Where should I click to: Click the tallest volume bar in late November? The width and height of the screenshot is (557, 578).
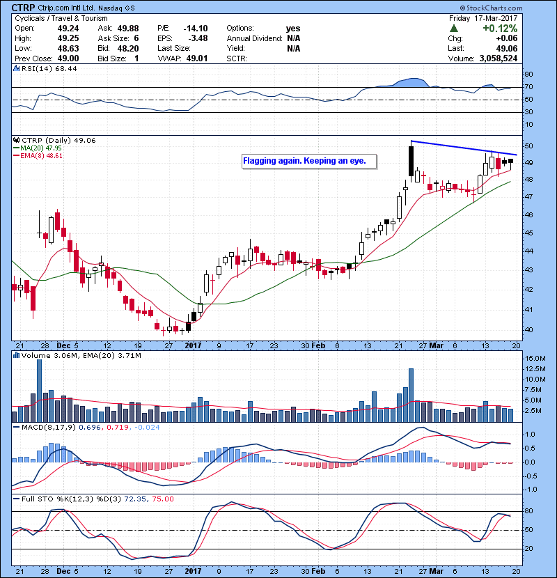pyautogui.click(x=40, y=390)
